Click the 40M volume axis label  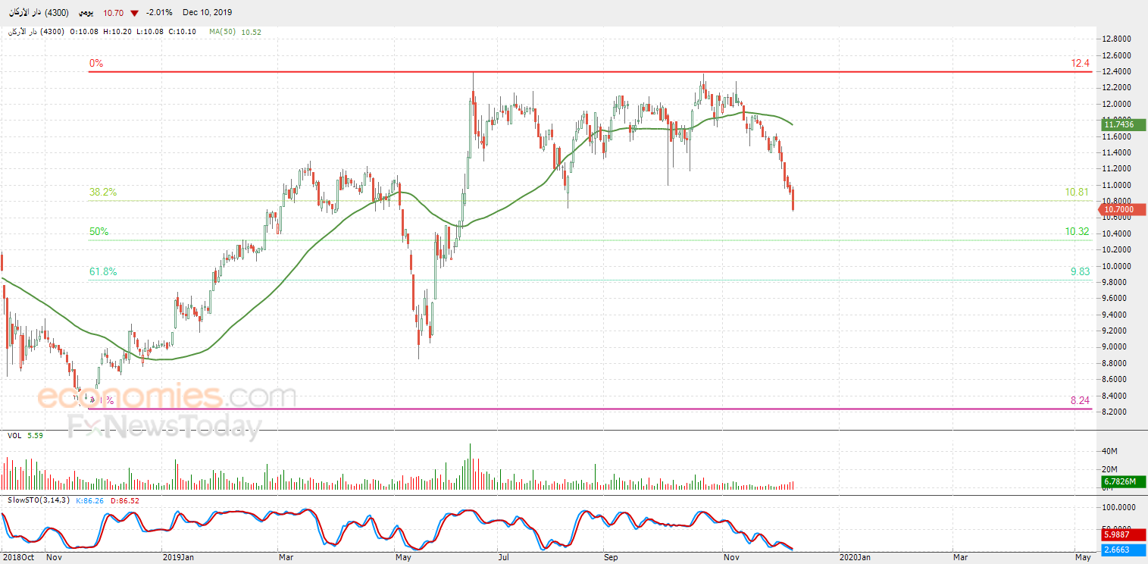pyautogui.click(x=1110, y=452)
